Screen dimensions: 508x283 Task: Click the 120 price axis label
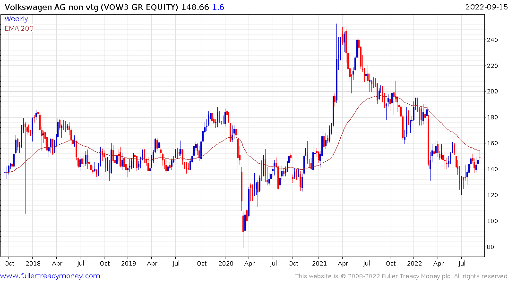tap(492, 195)
